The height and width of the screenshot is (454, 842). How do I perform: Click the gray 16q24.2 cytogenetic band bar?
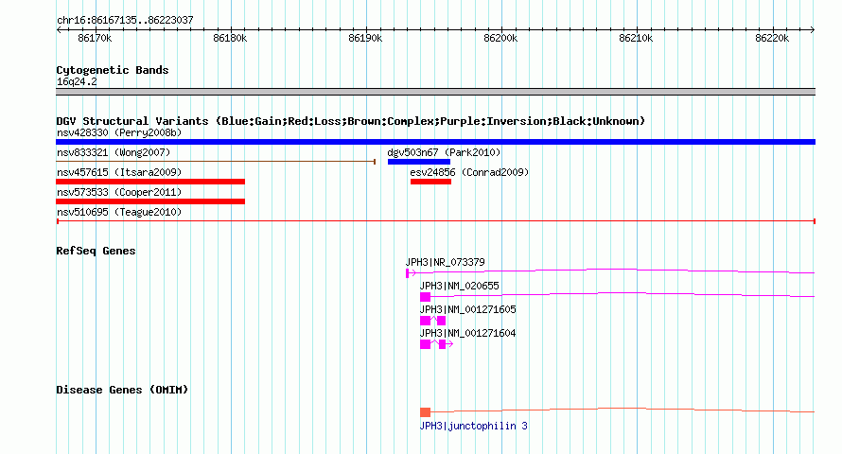(x=435, y=92)
